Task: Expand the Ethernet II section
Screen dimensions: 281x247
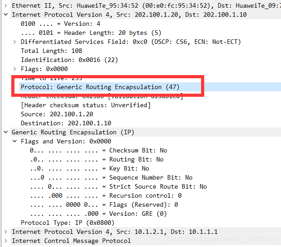Action: pyautogui.click(x=6, y=6)
